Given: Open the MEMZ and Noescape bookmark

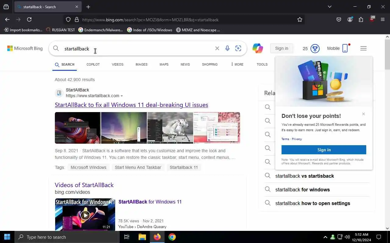Looking at the screenshot, I should tap(198, 30).
